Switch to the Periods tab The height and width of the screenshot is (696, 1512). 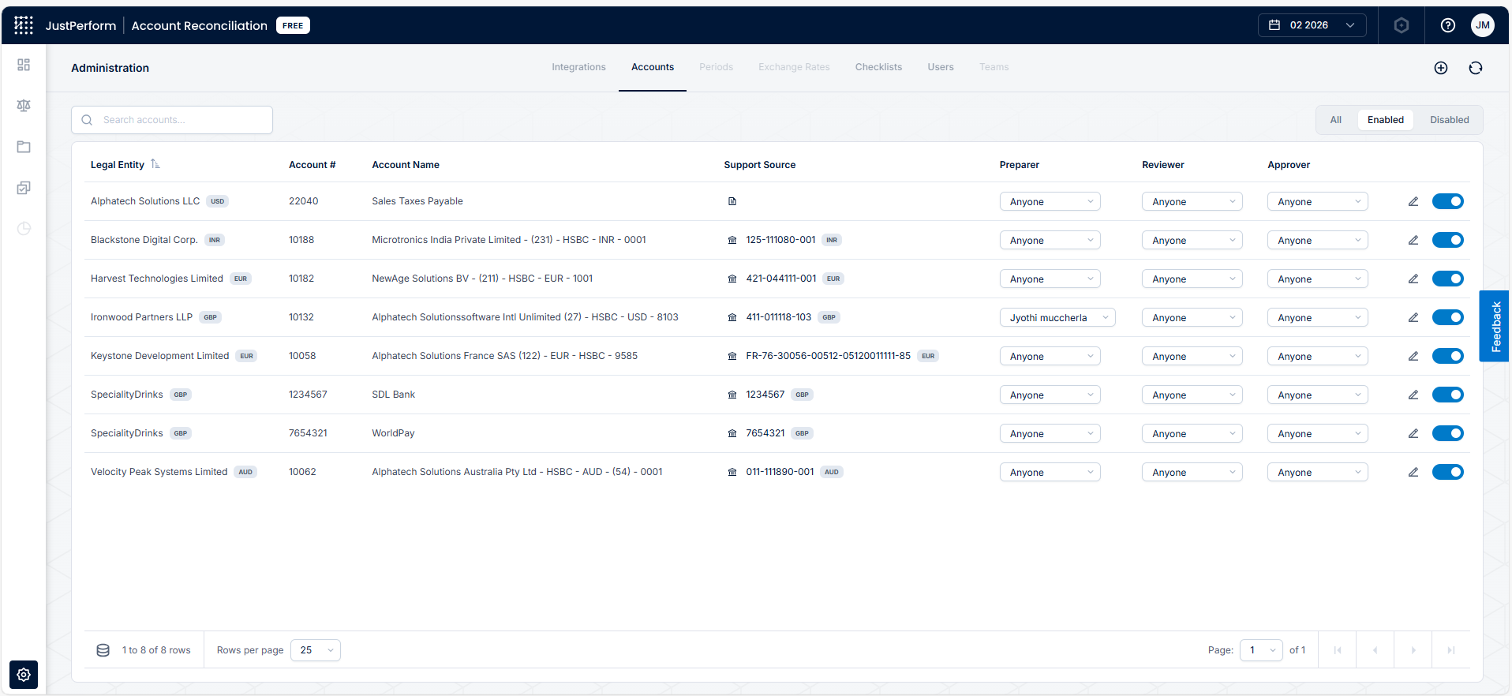click(x=716, y=67)
